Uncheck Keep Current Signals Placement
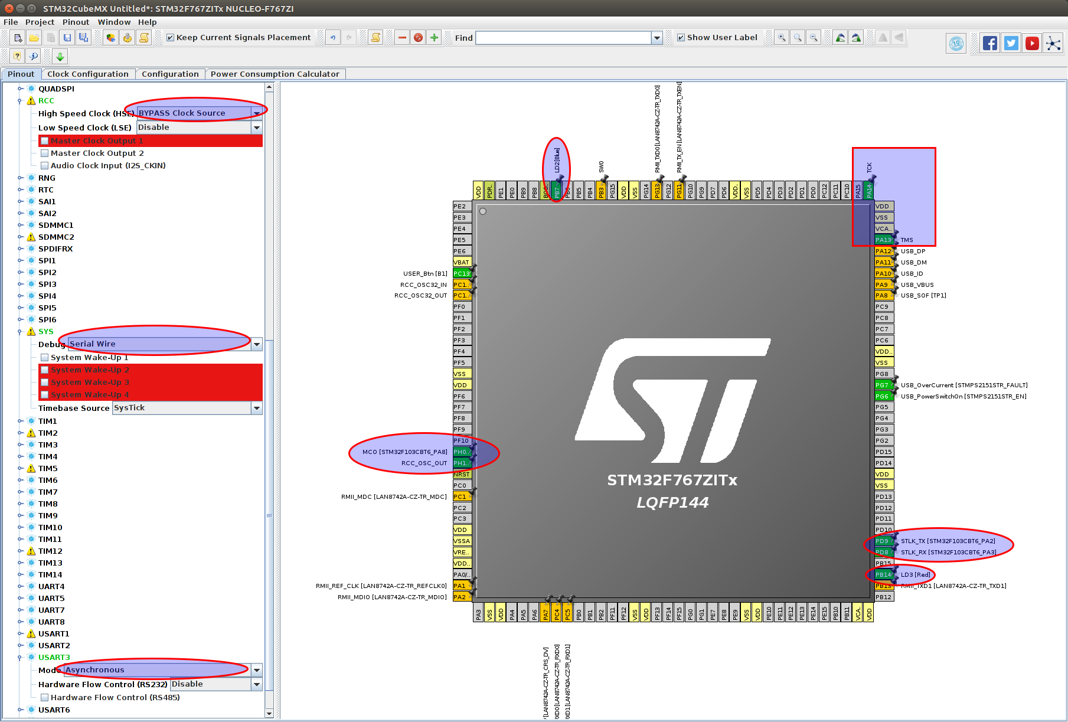The height and width of the screenshot is (722, 1068). pyautogui.click(x=170, y=37)
